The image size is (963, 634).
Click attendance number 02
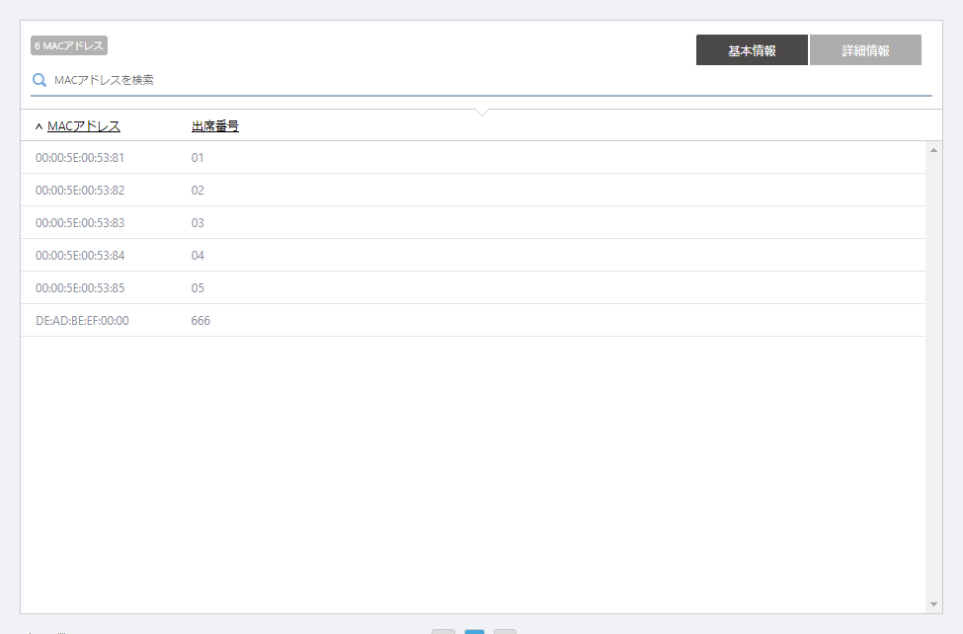[198, 191]
